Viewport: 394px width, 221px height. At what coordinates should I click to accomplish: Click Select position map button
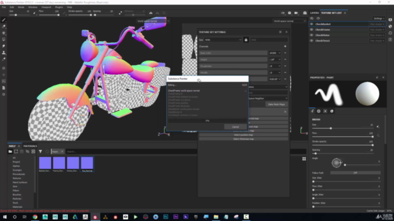click(244, 135)
